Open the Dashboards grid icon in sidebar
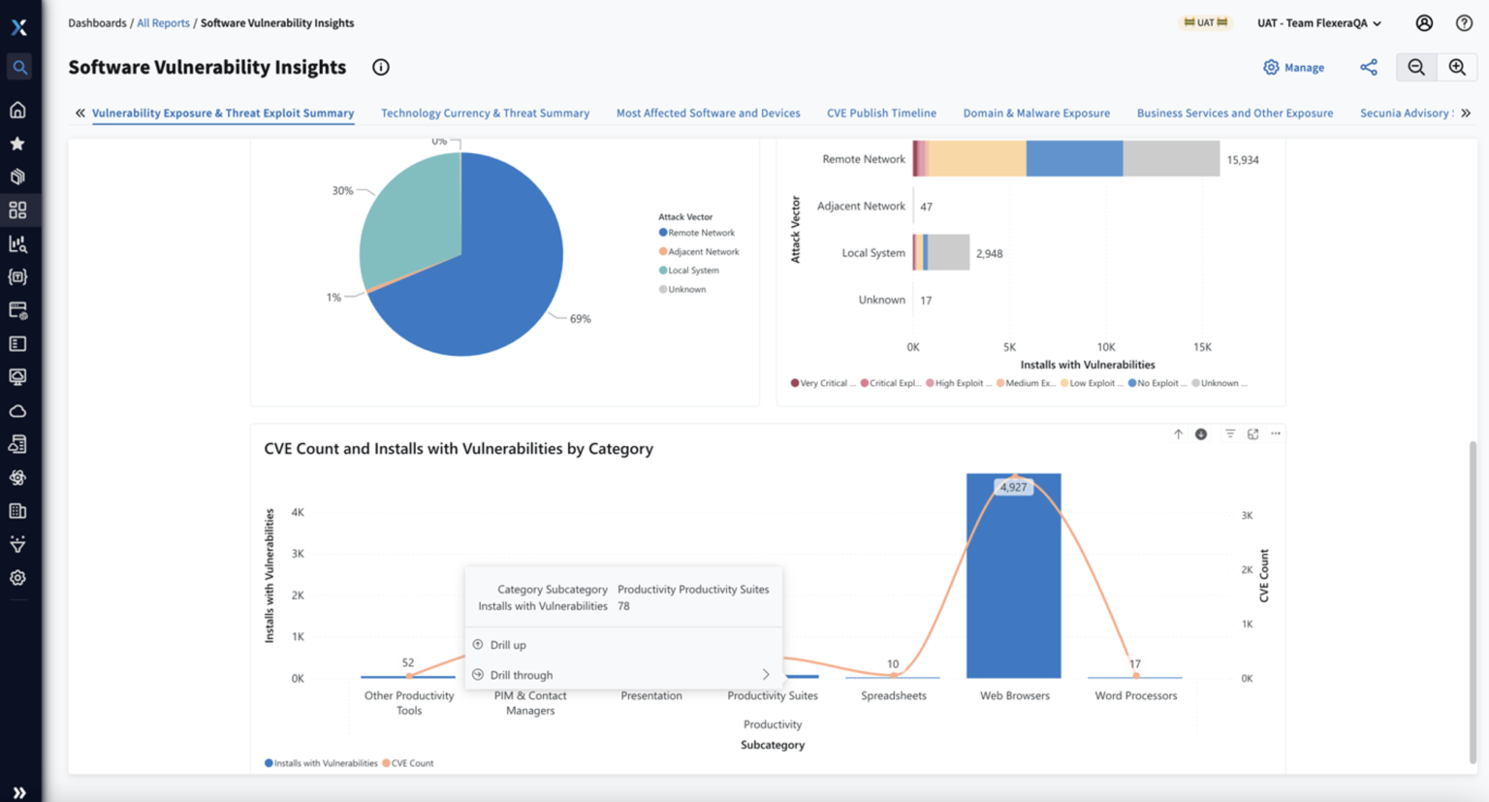1489x802 pixels. pos(17,209)
